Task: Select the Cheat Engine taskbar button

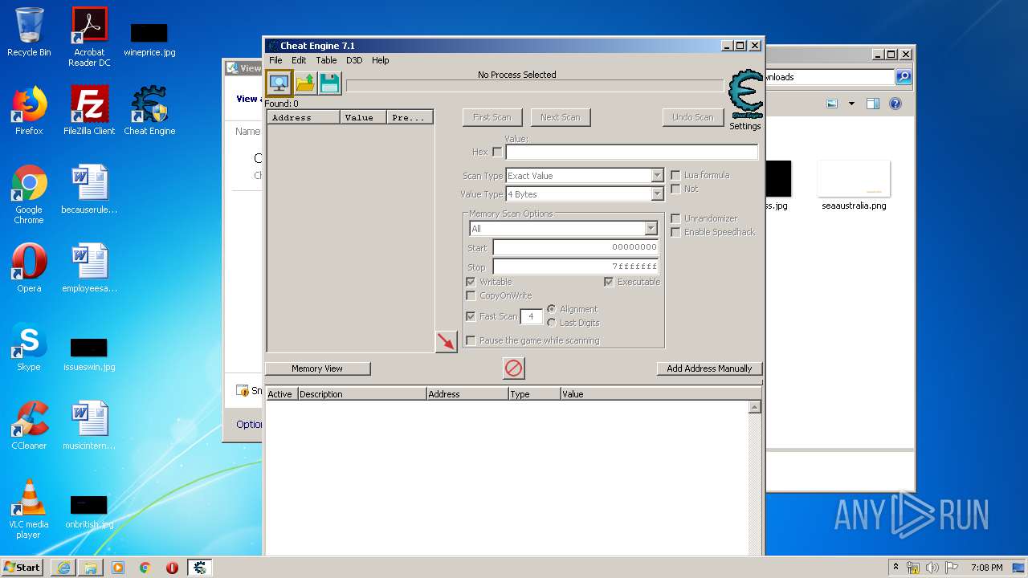Action: [x=199, y=568]
